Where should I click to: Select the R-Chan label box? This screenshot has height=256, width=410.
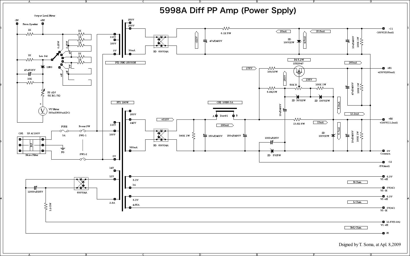coord(357,182)
